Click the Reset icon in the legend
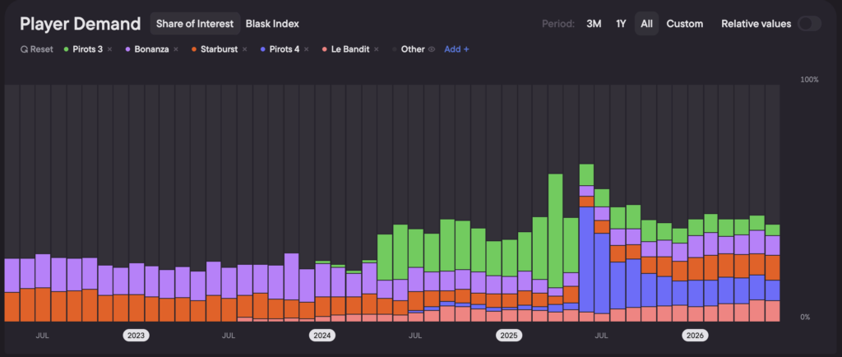The width and height of the screenshot is (842, 357). coord(24,49)
